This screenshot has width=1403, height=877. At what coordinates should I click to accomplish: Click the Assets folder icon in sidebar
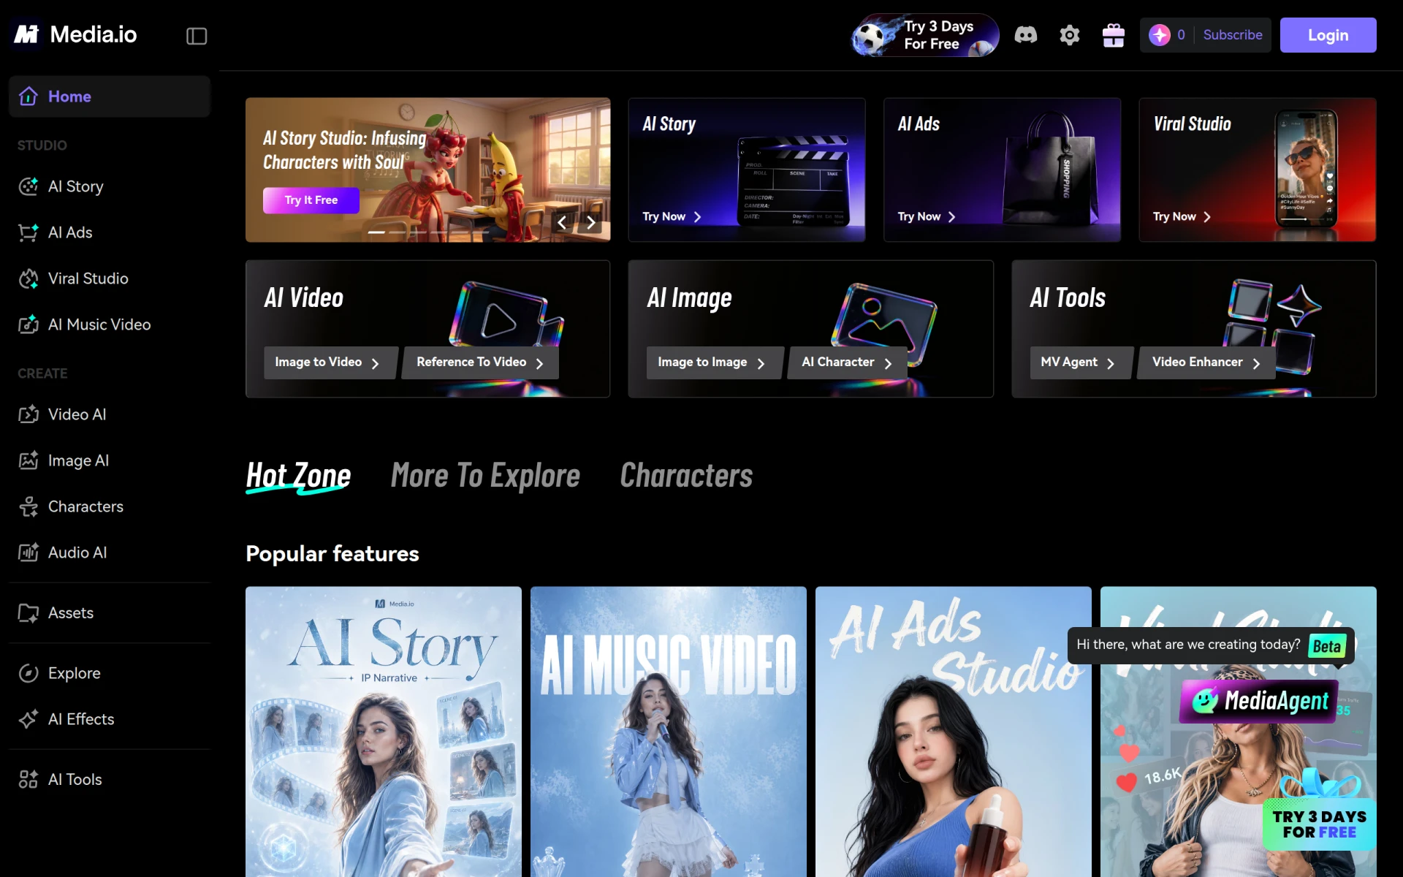[x=28, y=613]
